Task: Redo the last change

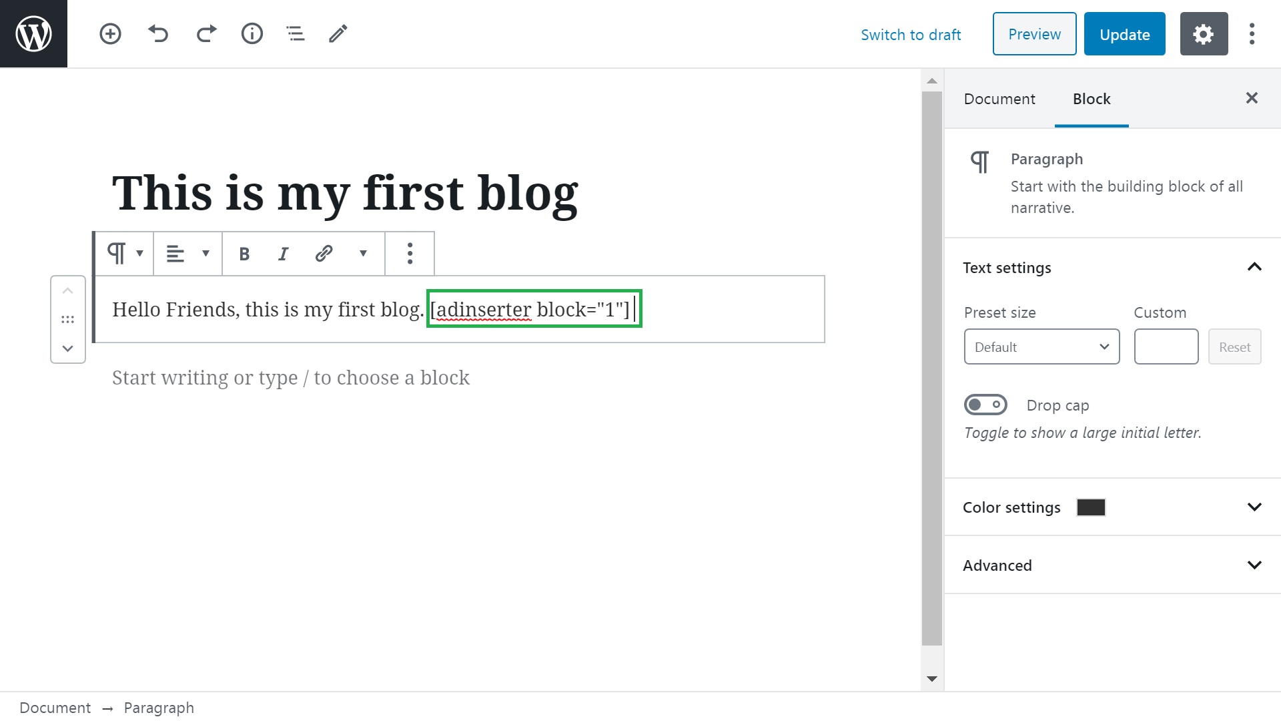Action: coord(206,33)
